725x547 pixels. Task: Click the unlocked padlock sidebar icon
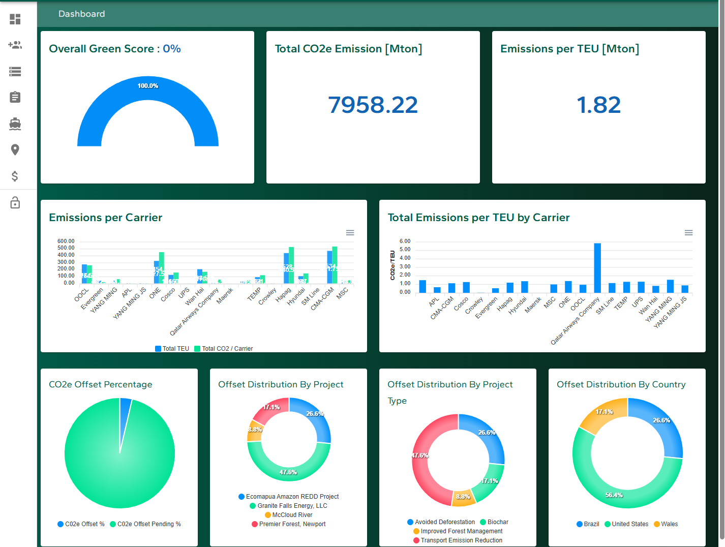coord(15,203)
